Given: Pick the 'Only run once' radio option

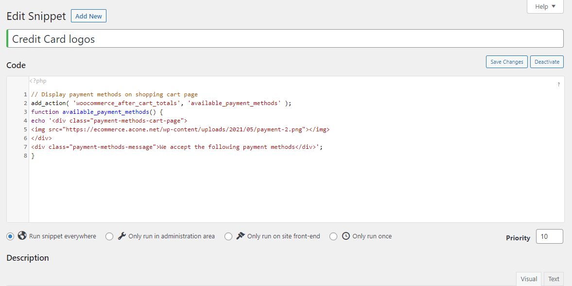Looking at the screenshot, I should pos(333,236).
